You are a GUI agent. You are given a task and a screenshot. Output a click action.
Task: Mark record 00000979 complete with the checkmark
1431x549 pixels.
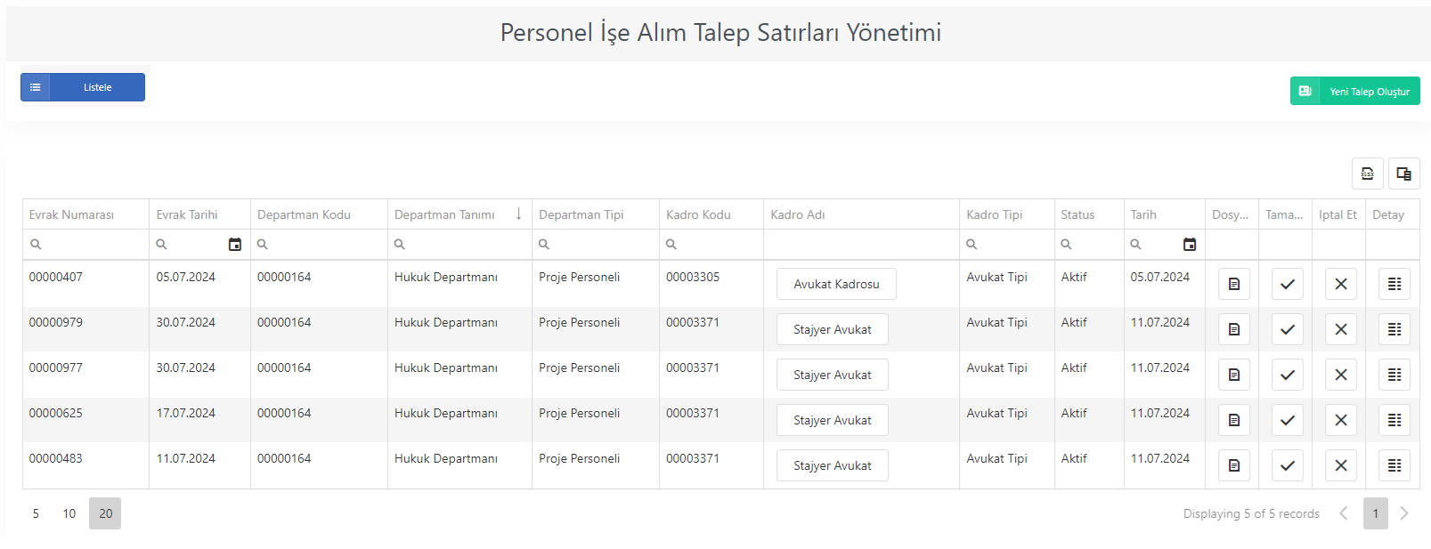coord(1287,329)
